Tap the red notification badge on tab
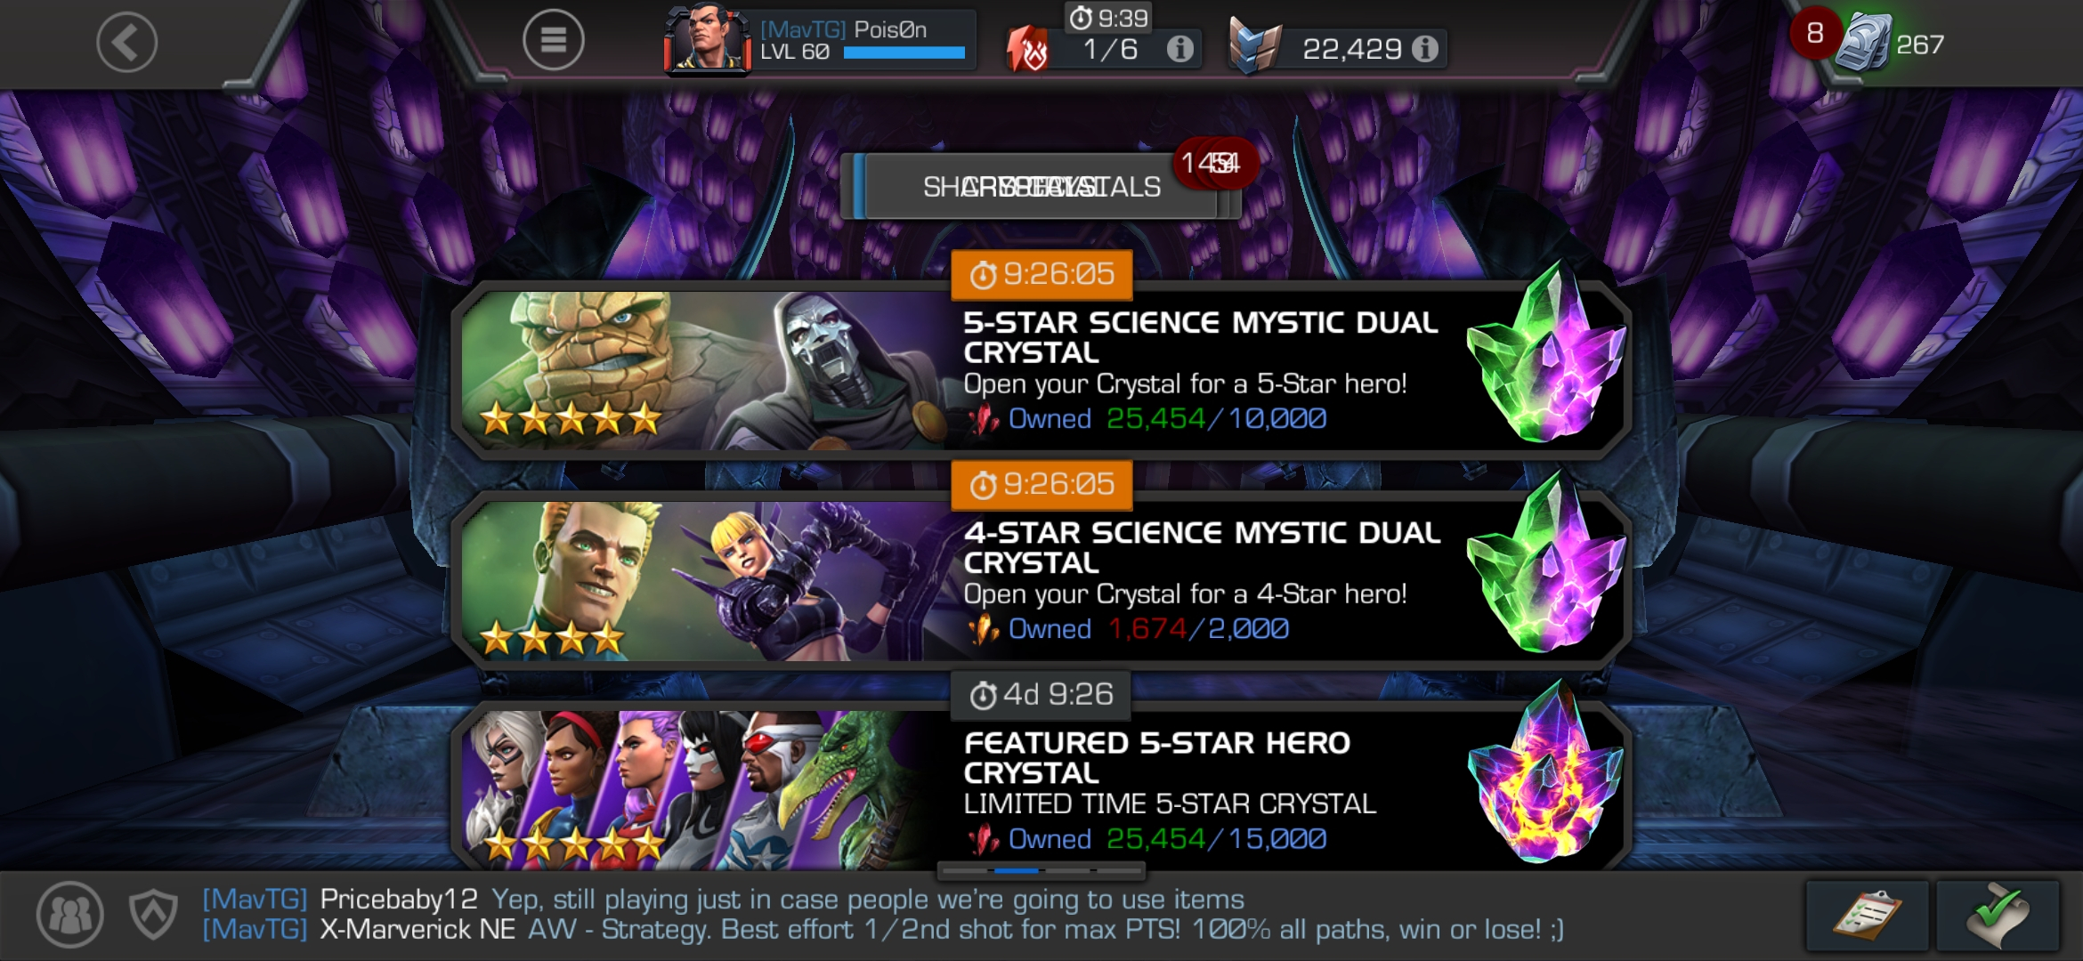 click(x=1214, y=163)
